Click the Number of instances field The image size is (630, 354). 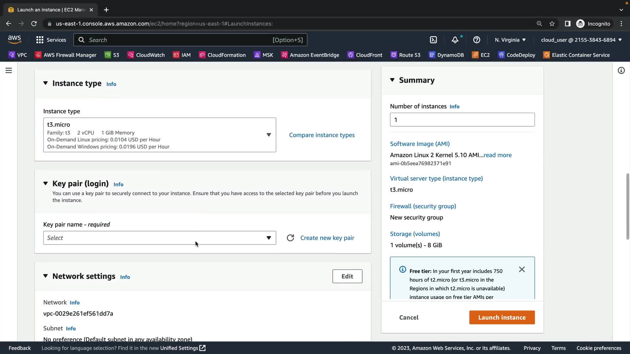tap(462, 120)
